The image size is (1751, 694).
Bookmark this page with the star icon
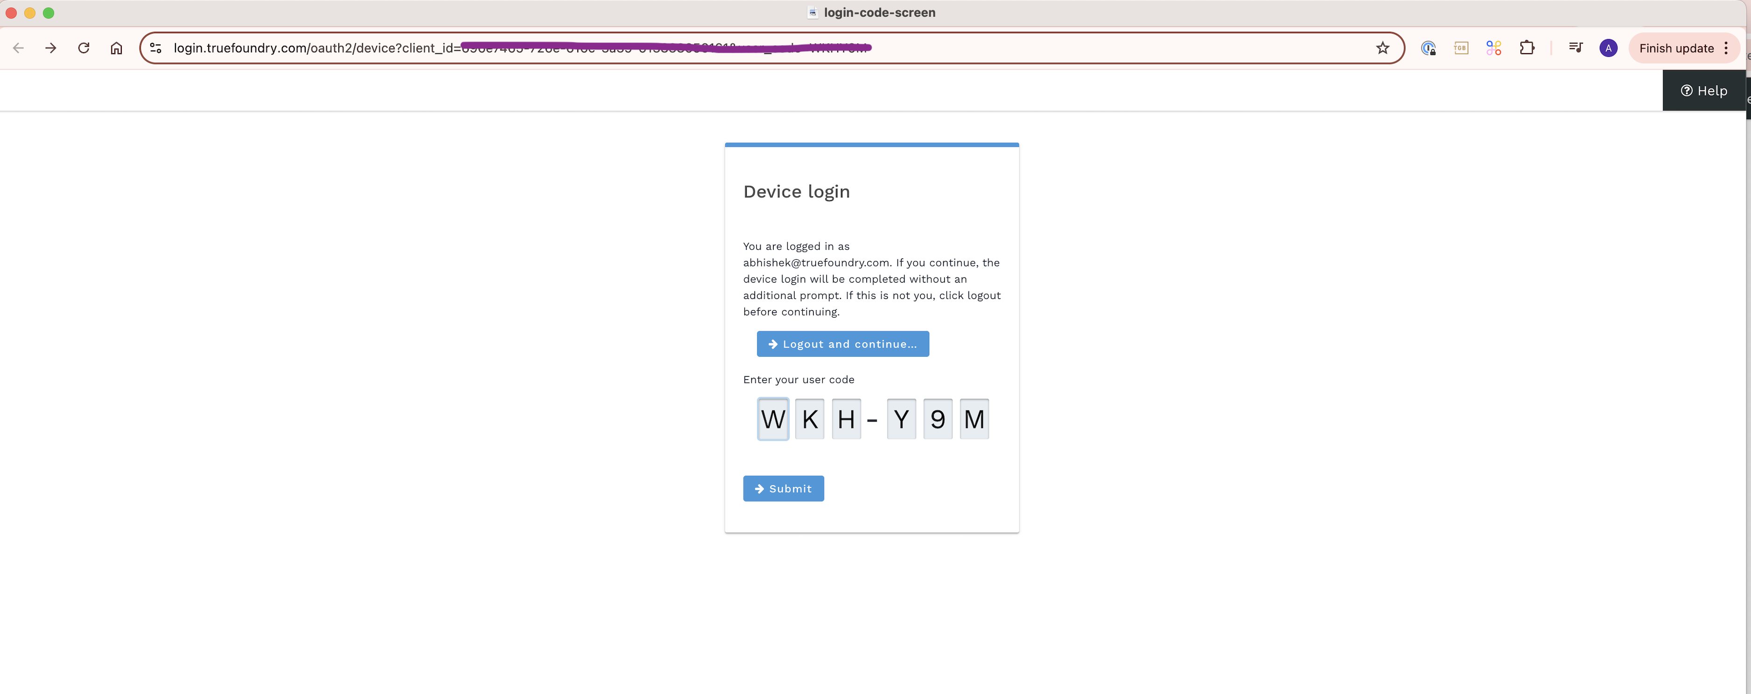click(x=1382, y=48)
